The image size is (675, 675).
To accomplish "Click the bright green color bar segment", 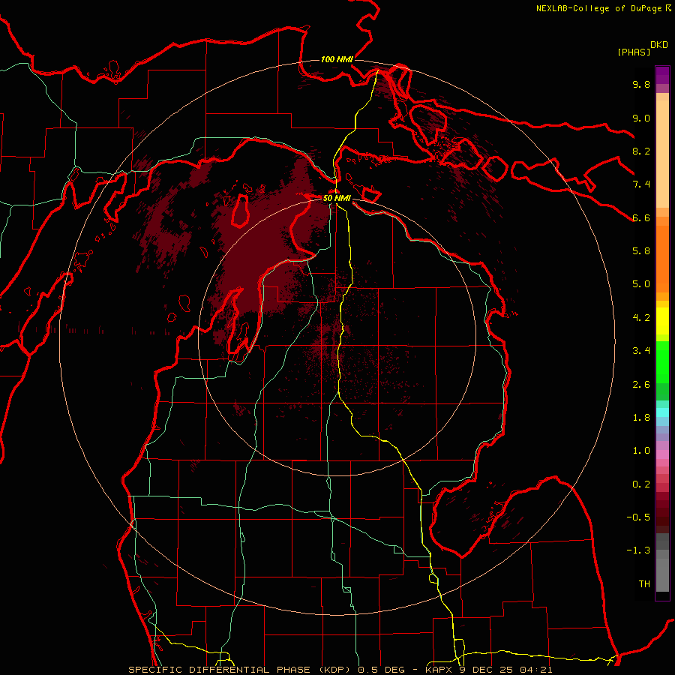I will 662,362.
